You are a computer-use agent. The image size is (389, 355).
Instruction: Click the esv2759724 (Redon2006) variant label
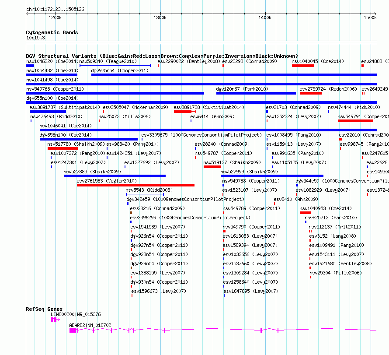328,89
